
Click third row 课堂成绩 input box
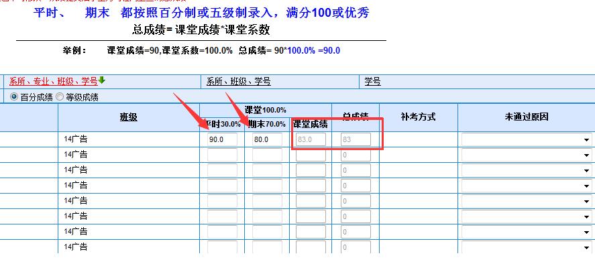[x=310, y=171]
